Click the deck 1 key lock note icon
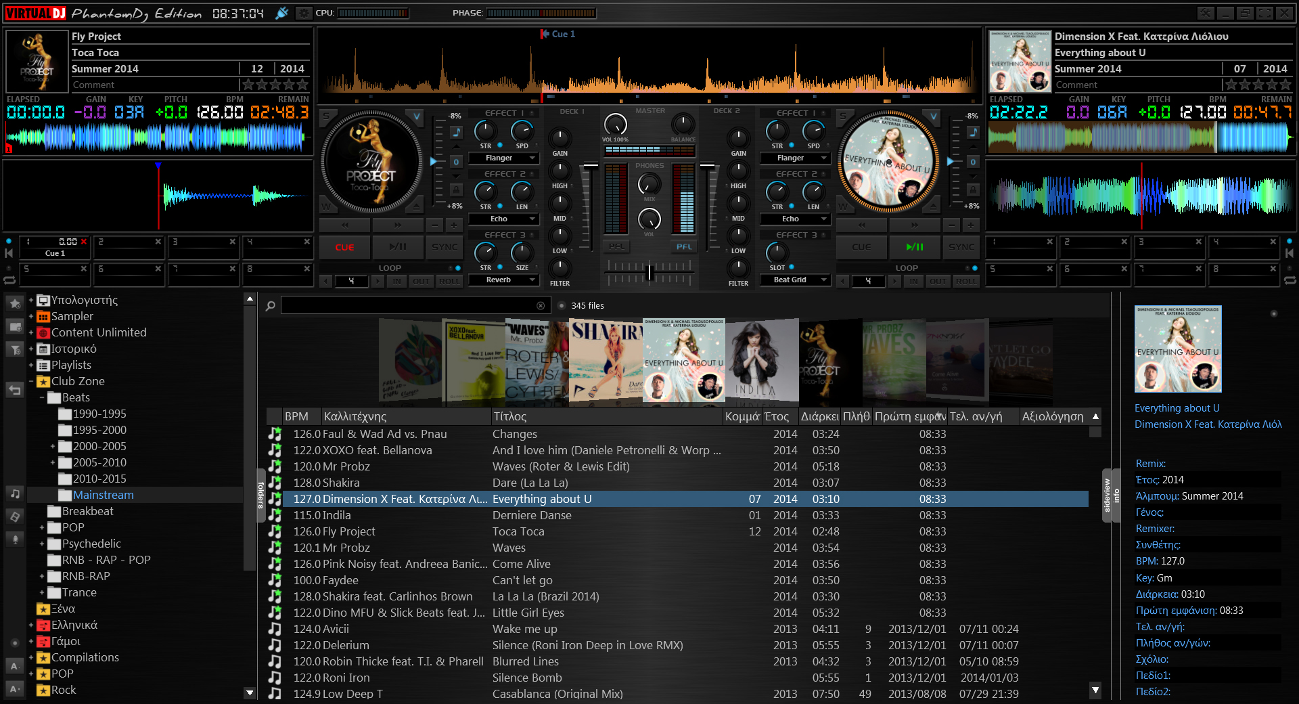This screenshot has height=704, width=1299. [x=456, y=132]
